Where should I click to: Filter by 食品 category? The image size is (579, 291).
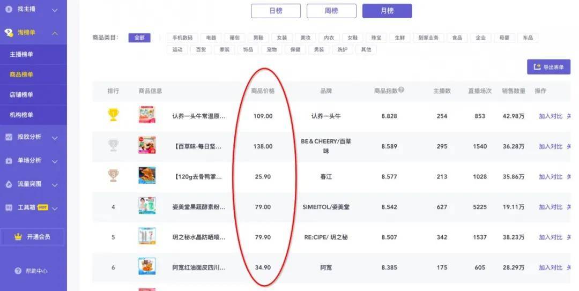click(457, 38)
